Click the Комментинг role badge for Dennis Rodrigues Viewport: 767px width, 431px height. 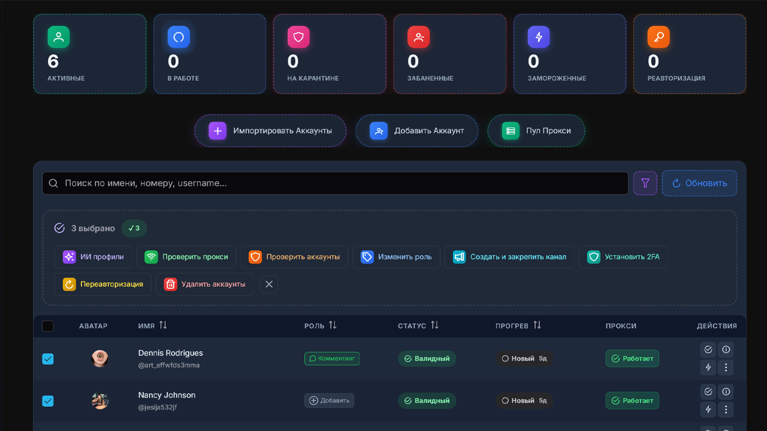click(x=332, y=359)
